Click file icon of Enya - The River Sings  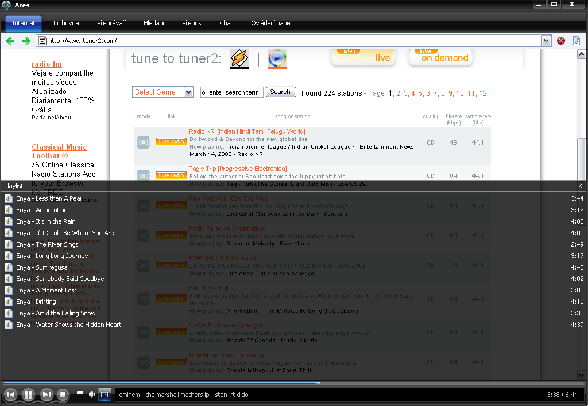pyautogui.click(x=8, y=244)
